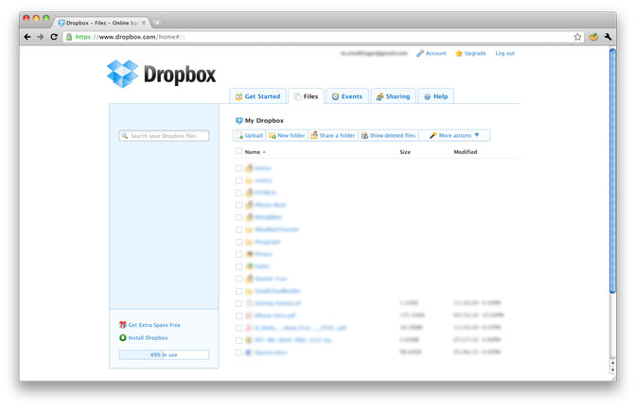Tick the select-all checkbox beside Name
The height and width of the screenshot is (407, 635).
pyautogui.click(x=238, y=151)
